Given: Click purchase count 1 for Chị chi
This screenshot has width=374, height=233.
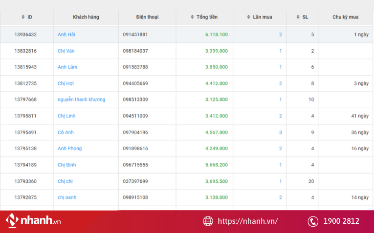Looking at the screenshot, I should tap(281, 181).
